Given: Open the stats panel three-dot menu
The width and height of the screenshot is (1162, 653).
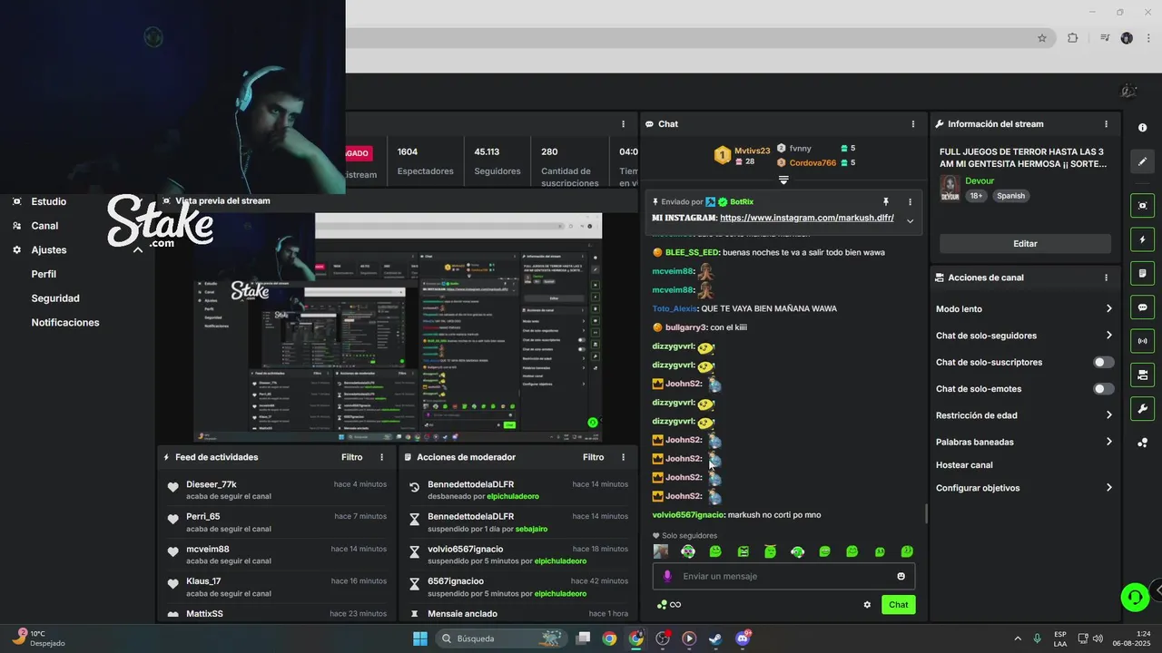Looking at the screenshot, I should 623,124.
